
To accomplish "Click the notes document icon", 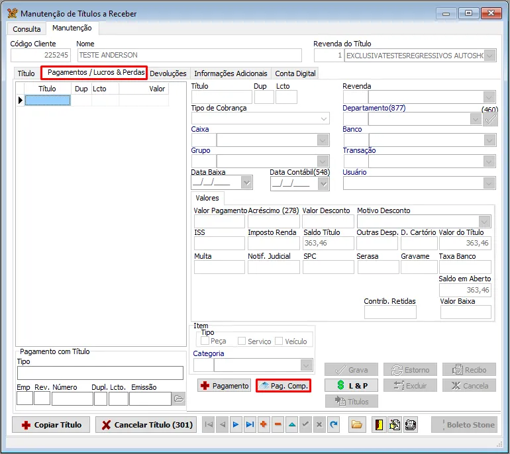I will pyautogui.click(x=395, y=424).
